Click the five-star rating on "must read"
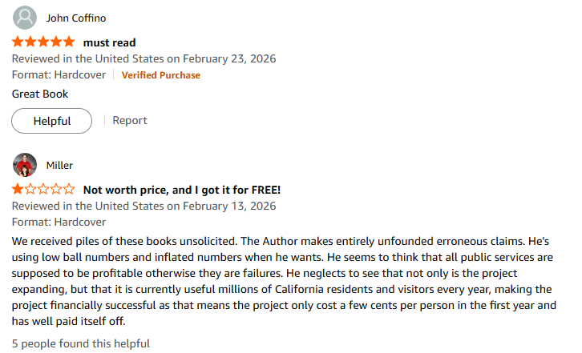582x353 pixels. 43,42
